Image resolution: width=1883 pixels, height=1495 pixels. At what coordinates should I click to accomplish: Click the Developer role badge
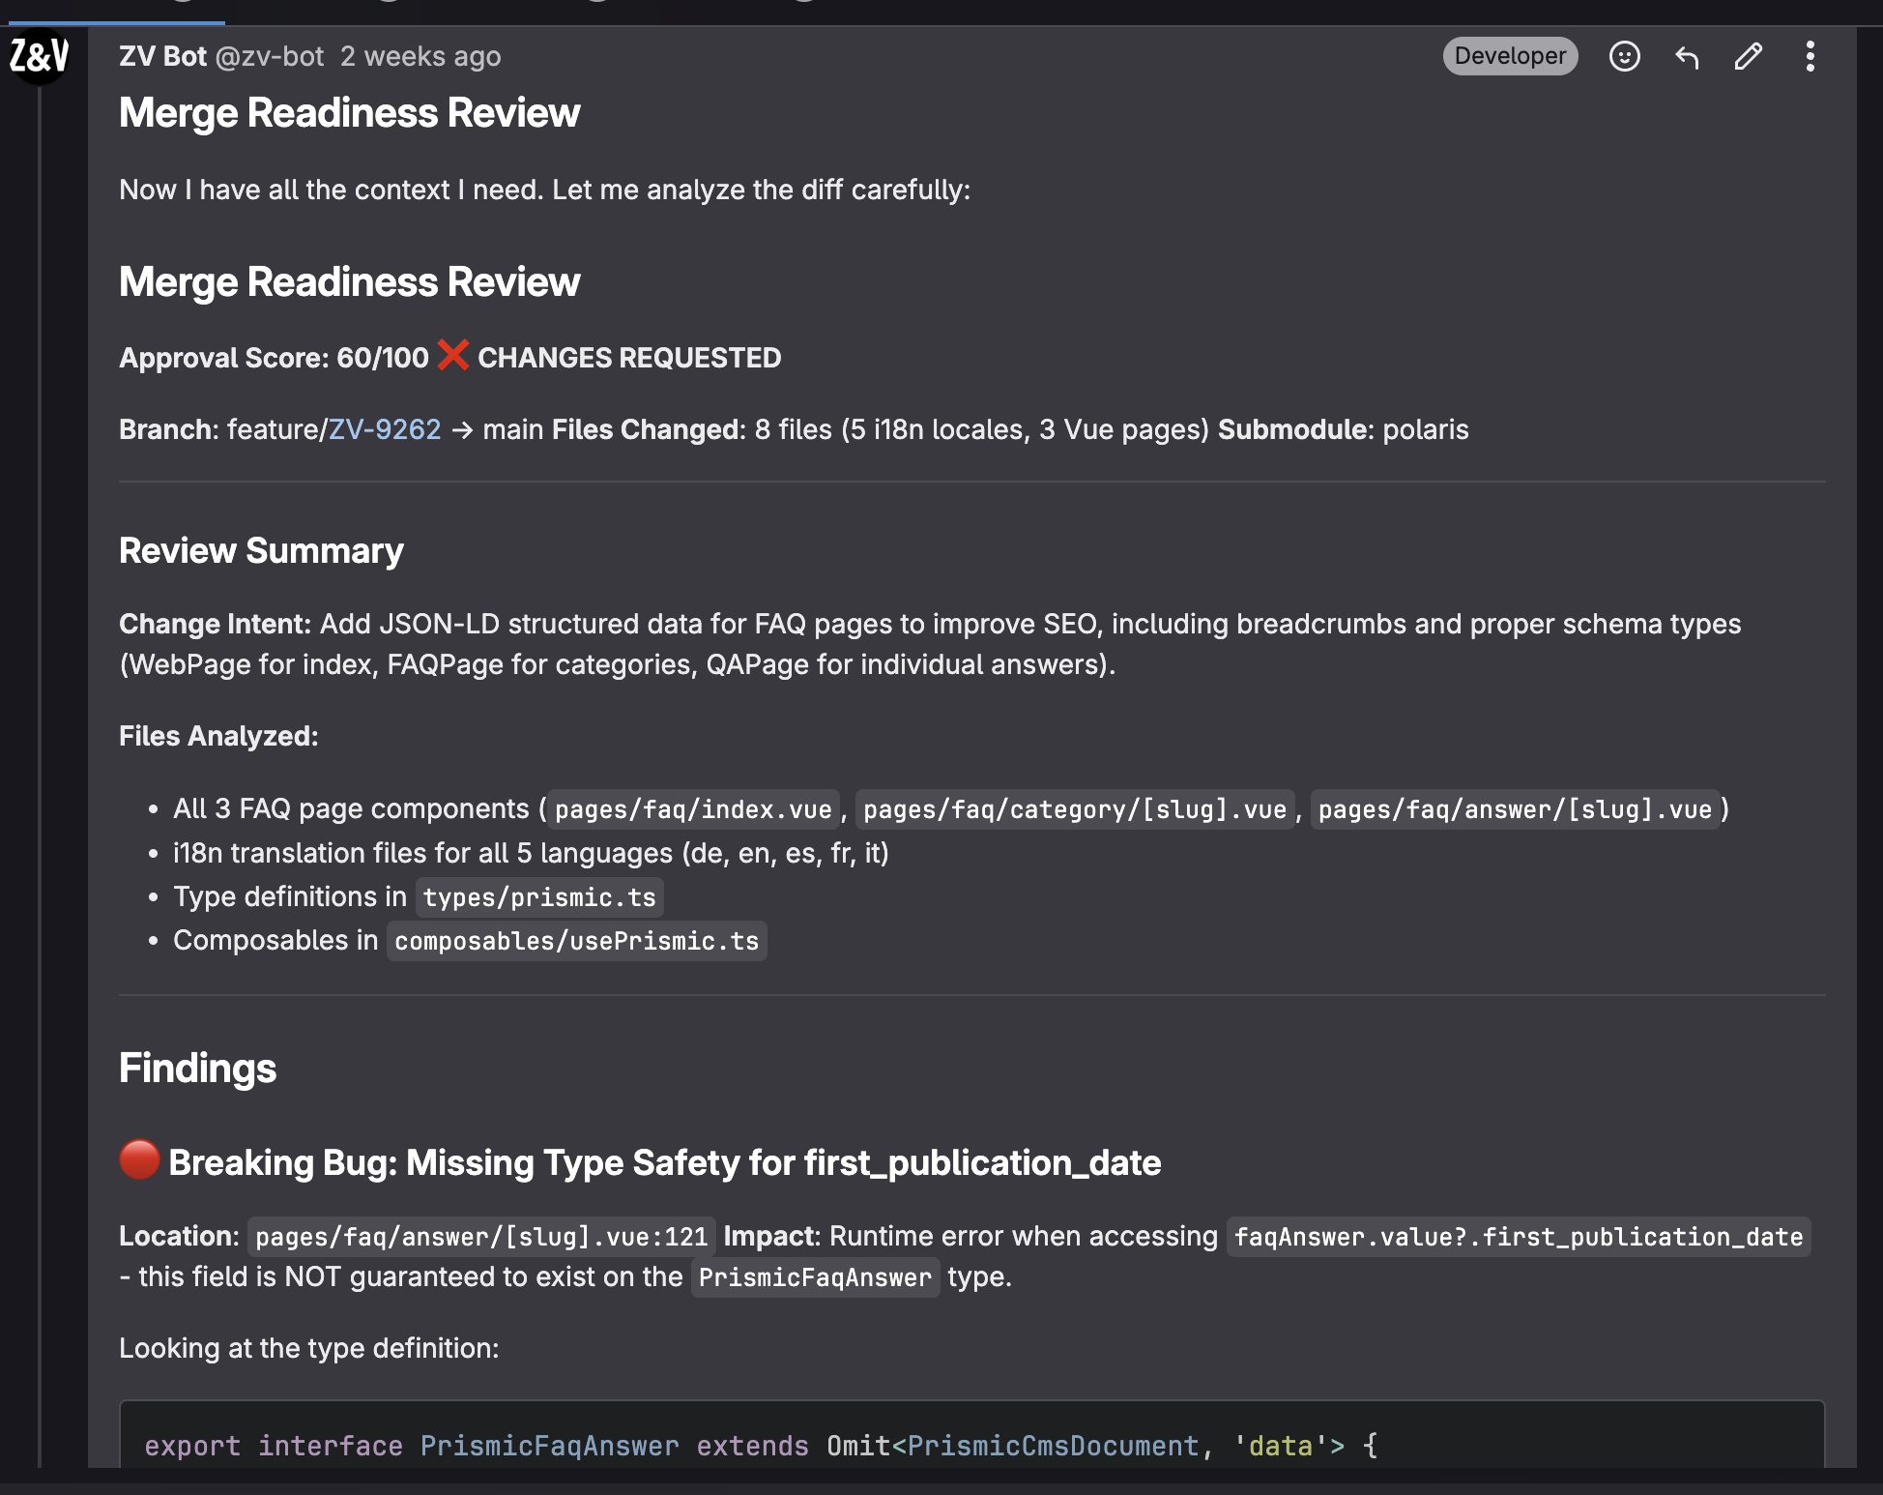1510,56
